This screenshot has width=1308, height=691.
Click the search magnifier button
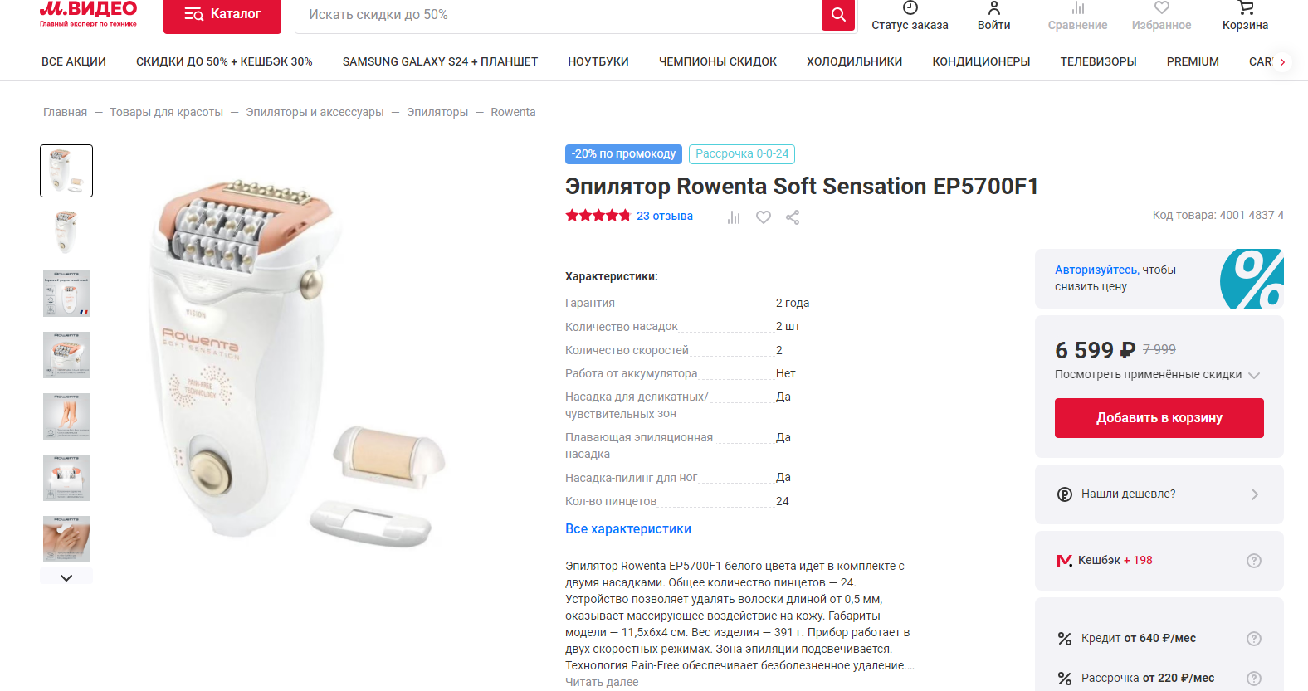(x=838, y=15)
